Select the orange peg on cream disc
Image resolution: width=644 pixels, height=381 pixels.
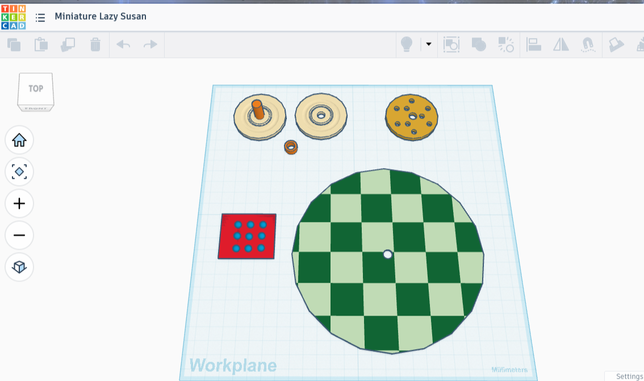(257, 109)
